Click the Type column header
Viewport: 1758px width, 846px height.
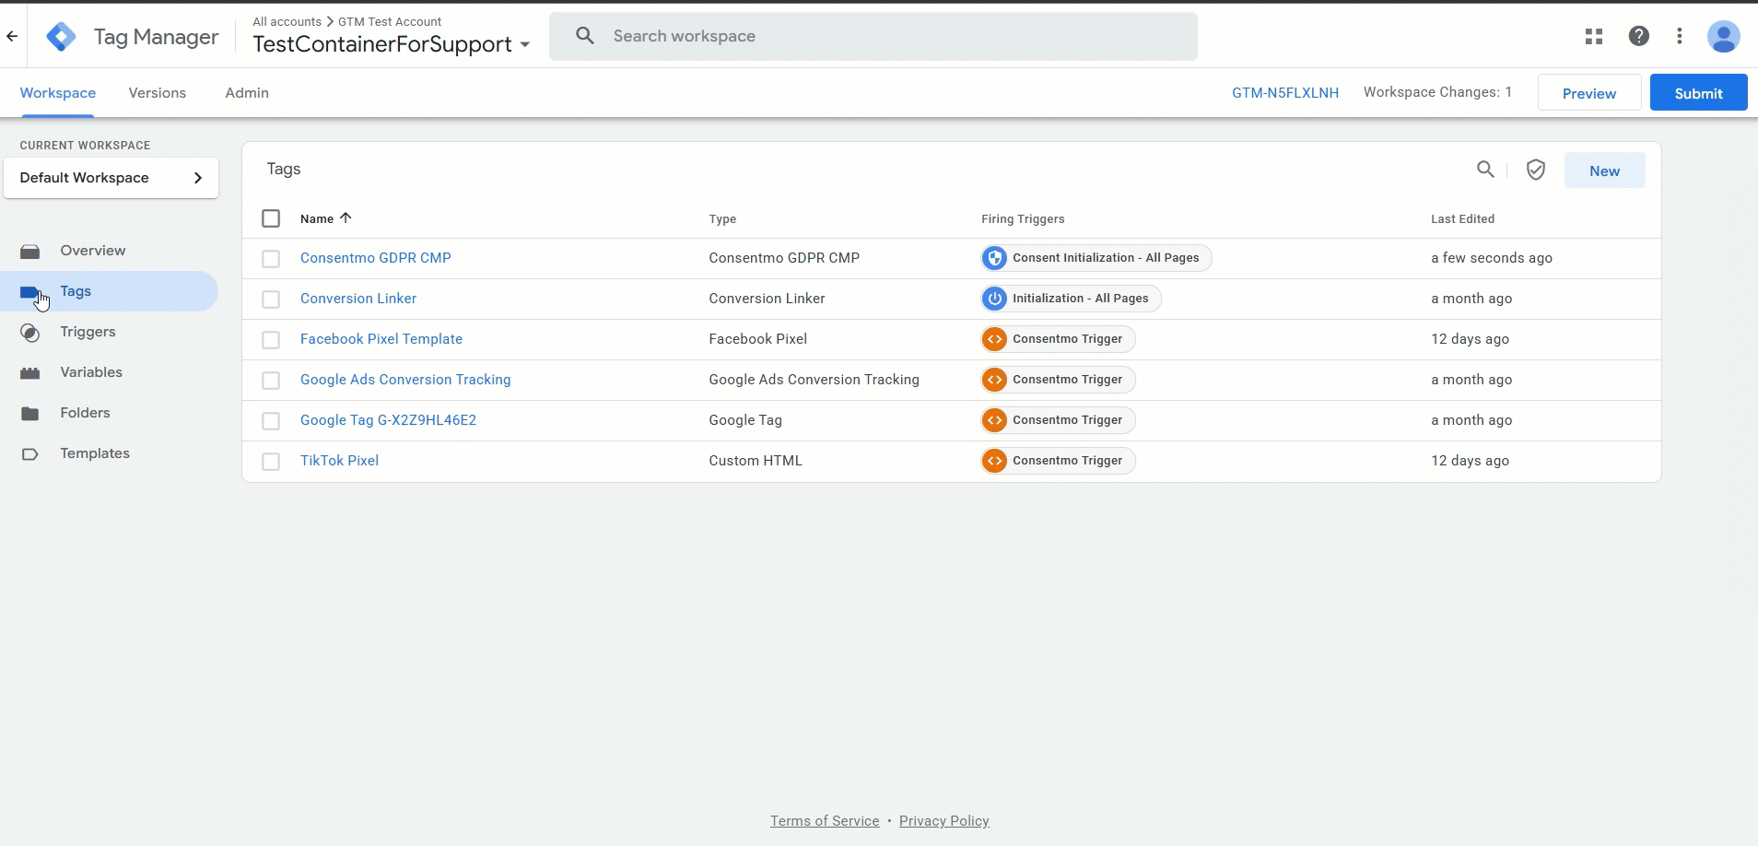pyautogui.click(x=722, y=219)
